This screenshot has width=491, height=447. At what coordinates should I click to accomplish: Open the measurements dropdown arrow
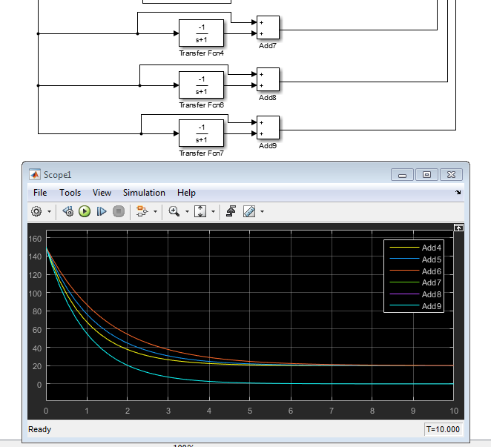pyautogui.click(x=262, y=211)
